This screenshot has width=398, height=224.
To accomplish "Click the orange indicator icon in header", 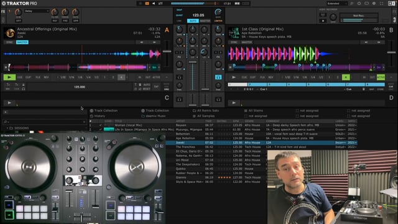I will click(x=147, y=4).
